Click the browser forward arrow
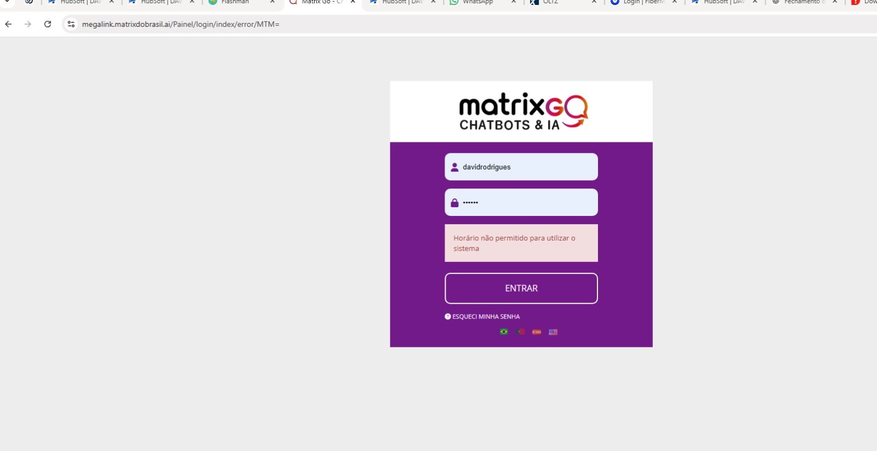This screenshot has height=451, width=877. [x=28, y=24]
